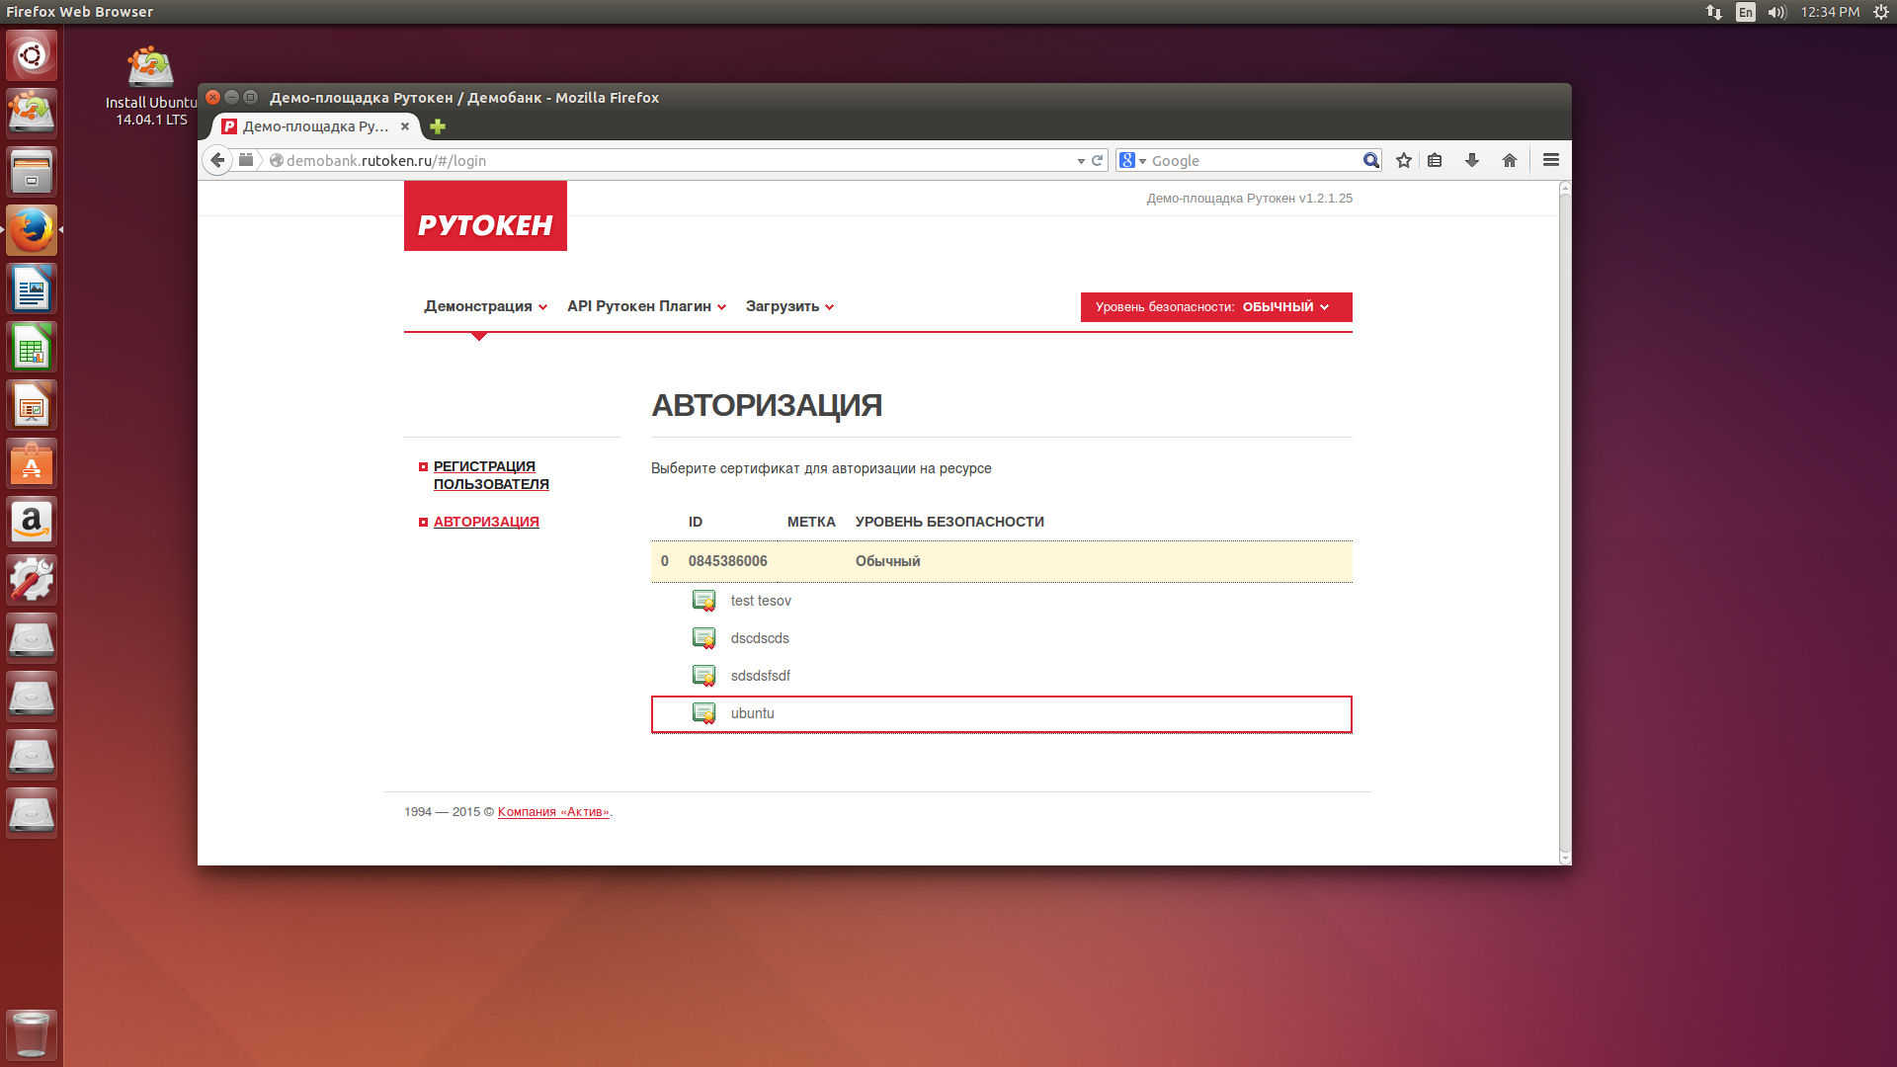Click the bookmark star icon
The width and height of the screenshot is (1897, 1067).
pyautogui.click(x=1403, y=160)
